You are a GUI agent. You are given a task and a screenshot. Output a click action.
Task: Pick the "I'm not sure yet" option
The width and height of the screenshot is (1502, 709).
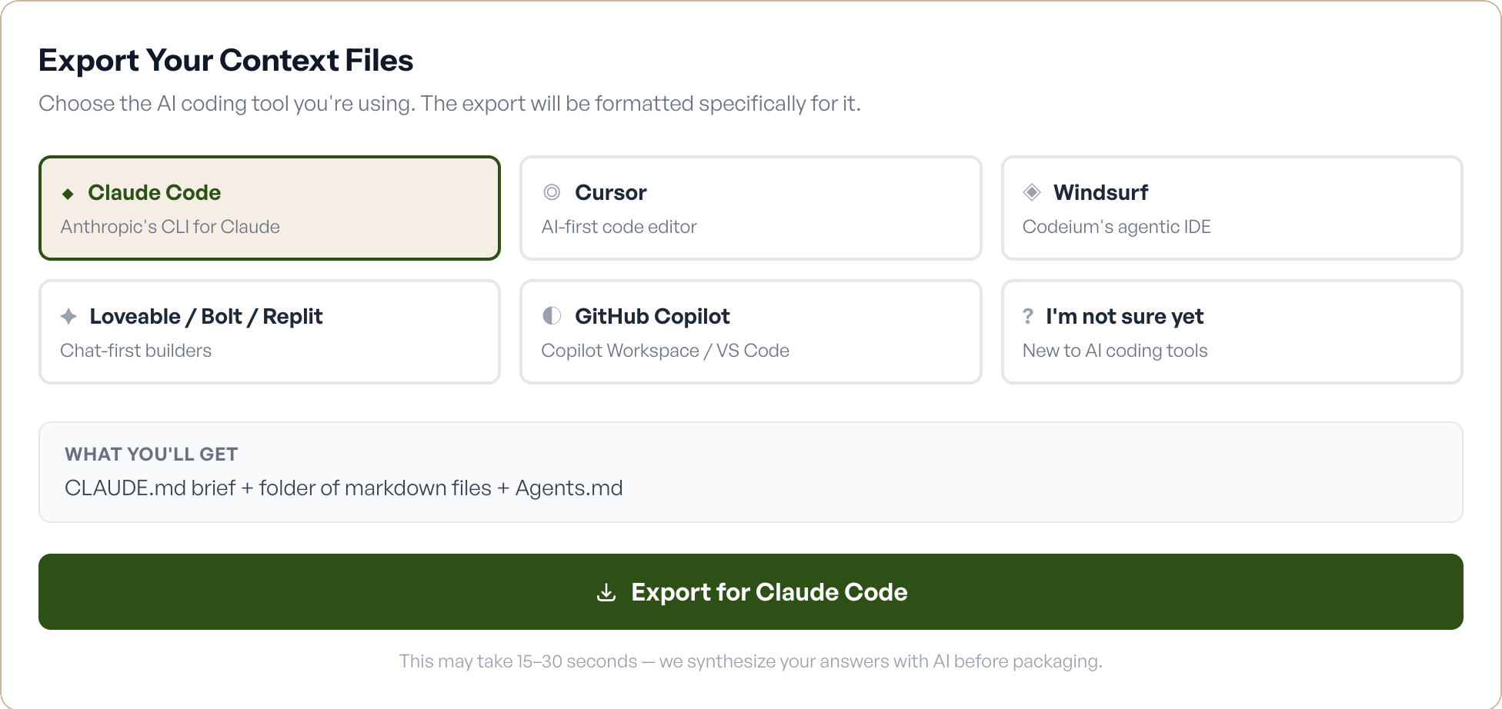pos(1231,331)
